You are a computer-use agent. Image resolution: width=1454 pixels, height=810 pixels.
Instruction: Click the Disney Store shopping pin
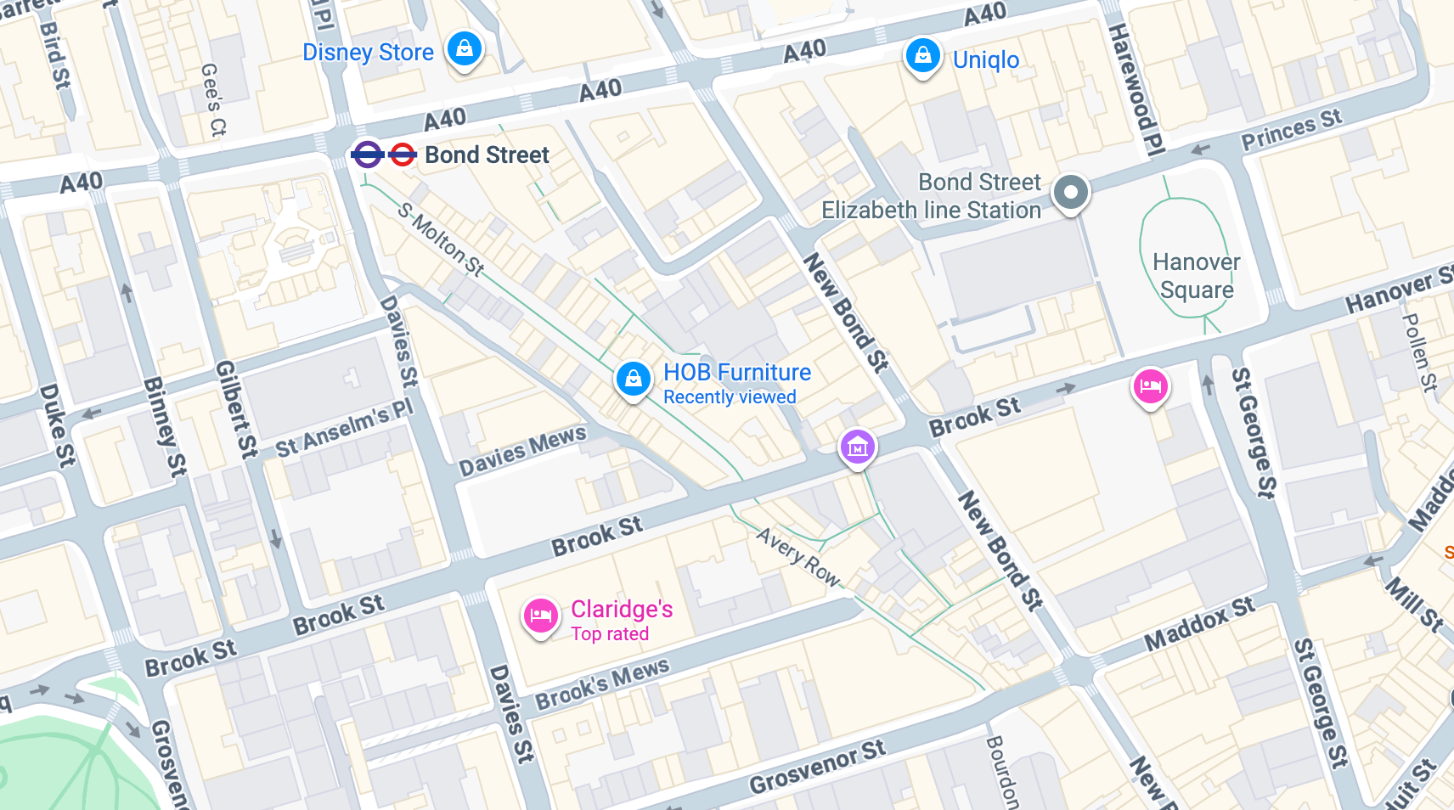(465, 50)
